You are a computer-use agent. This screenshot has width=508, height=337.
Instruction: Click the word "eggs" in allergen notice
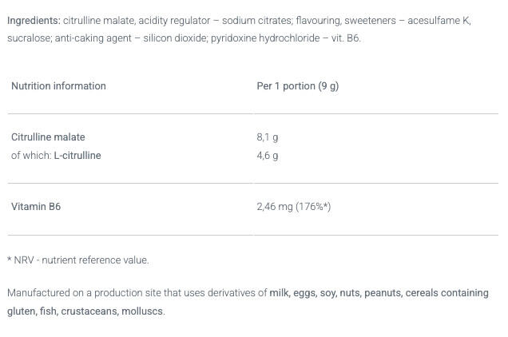click(304, 293)
